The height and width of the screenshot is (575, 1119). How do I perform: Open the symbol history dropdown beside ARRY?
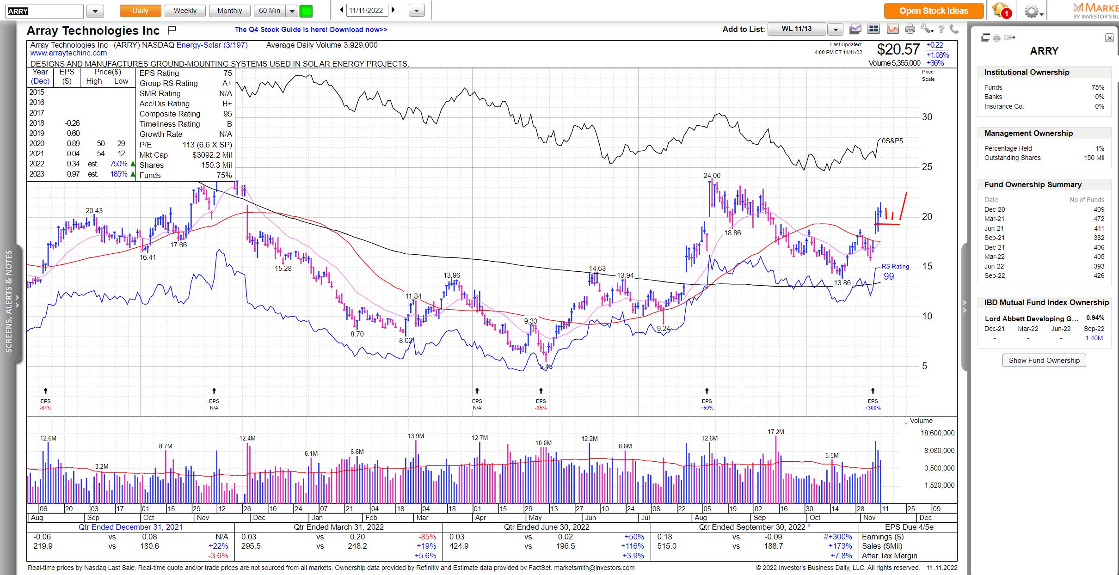(x=95, y=11)
